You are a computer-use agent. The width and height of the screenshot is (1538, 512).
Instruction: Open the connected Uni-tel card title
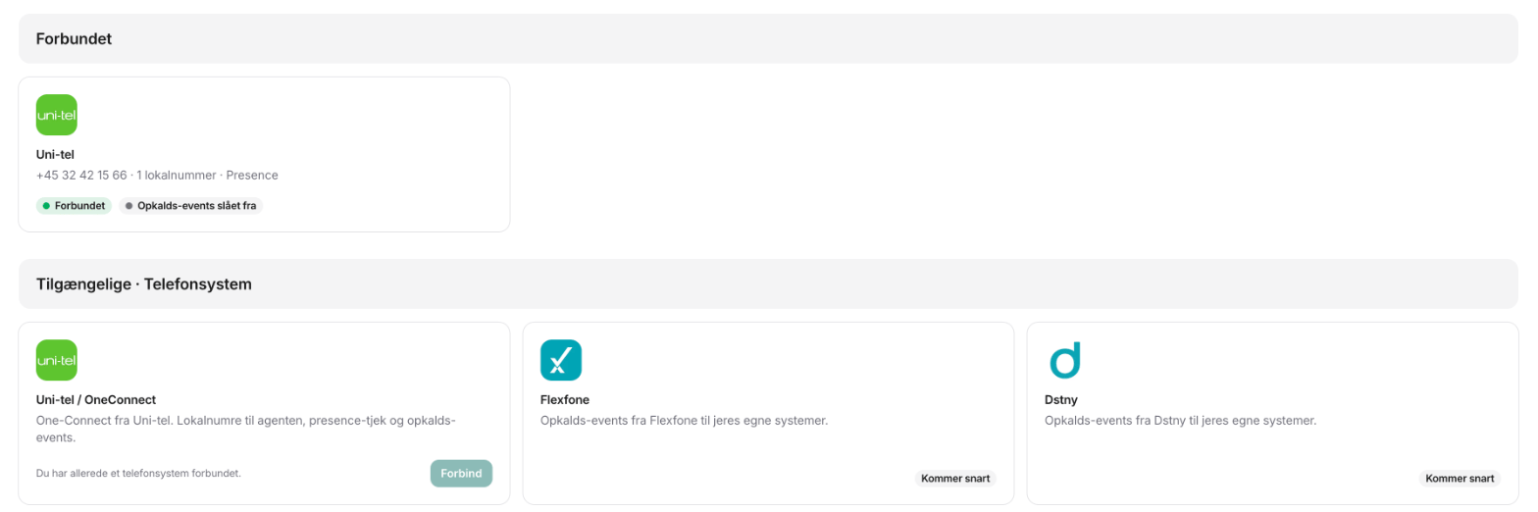point(56,154)
